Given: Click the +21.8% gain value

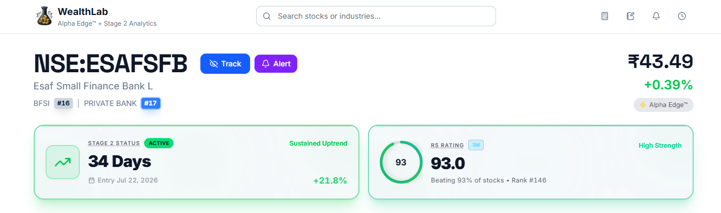Looking at the screenshot, I should [x=330, y=181].
